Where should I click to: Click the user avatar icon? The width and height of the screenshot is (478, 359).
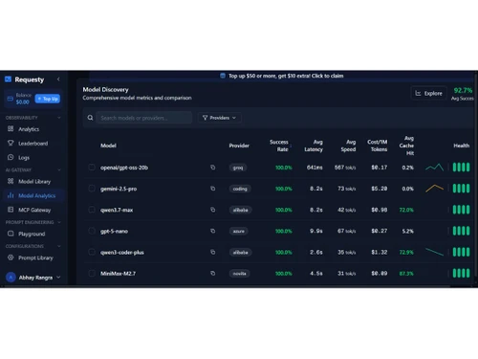coord(11,278)
